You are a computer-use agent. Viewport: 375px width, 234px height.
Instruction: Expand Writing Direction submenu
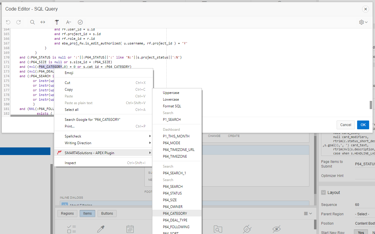(x=103, y=143)
